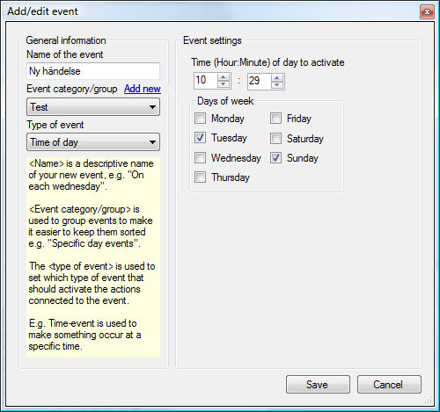Decrease the minute value with down arrow
Viewport: 440px width, 412px height.
point(277,84)
